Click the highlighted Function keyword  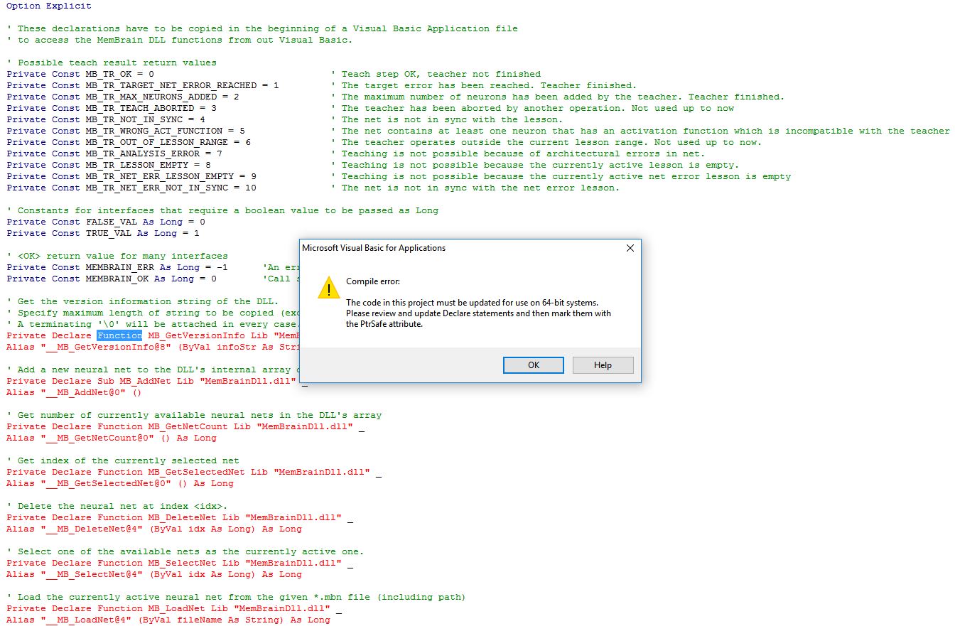pyautogui.click(x=119, y=335)
